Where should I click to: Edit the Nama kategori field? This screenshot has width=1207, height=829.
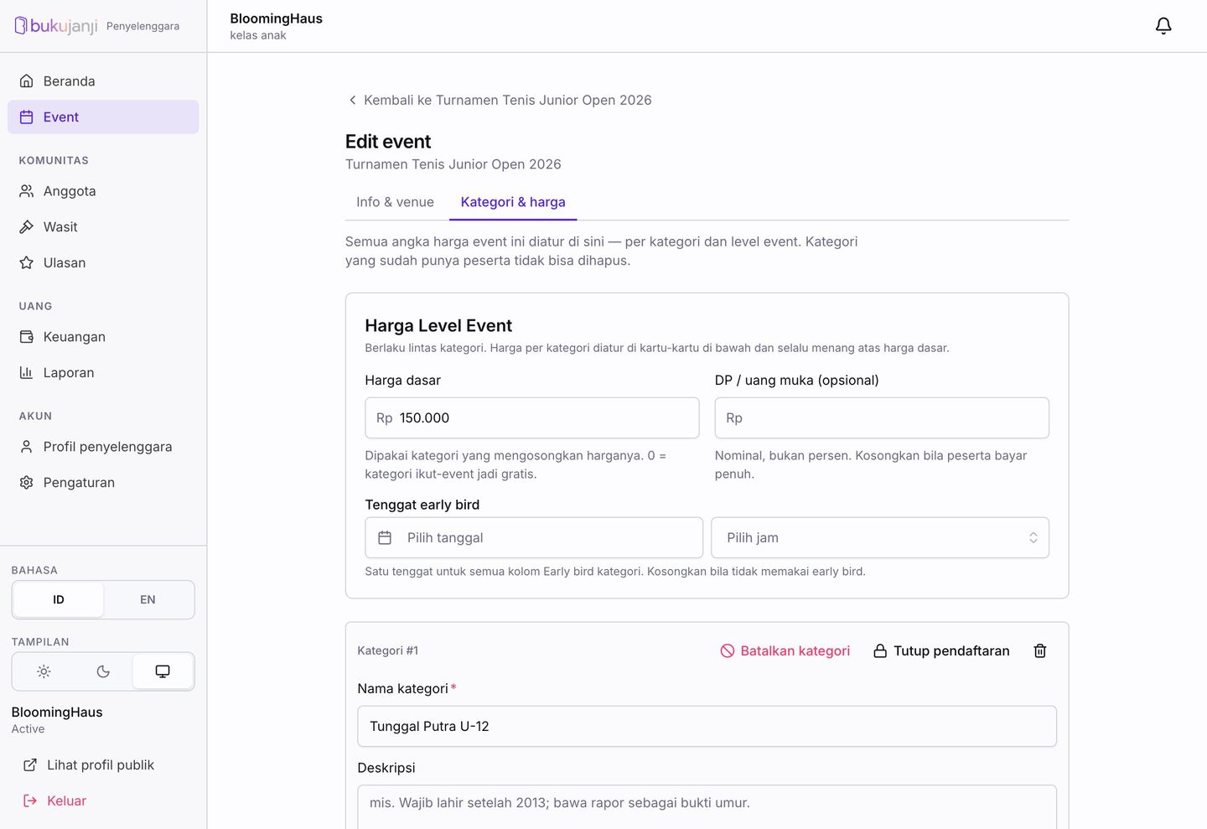click(x=707, y=727)
